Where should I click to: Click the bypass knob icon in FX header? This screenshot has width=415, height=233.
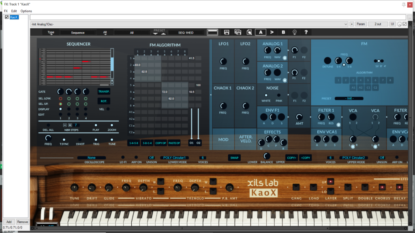pyautogui.click(x=400, y=24)
